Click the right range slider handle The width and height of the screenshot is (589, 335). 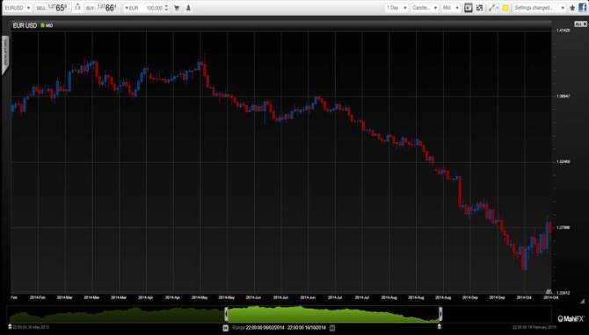point(440,314)
